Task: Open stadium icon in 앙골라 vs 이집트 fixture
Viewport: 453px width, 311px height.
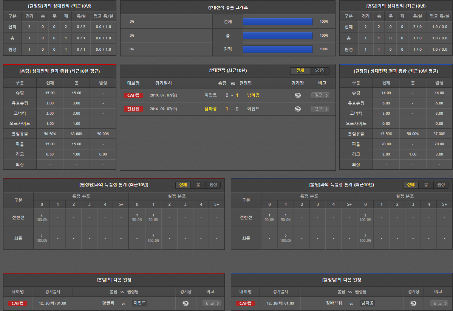Action: click(185, 303)
